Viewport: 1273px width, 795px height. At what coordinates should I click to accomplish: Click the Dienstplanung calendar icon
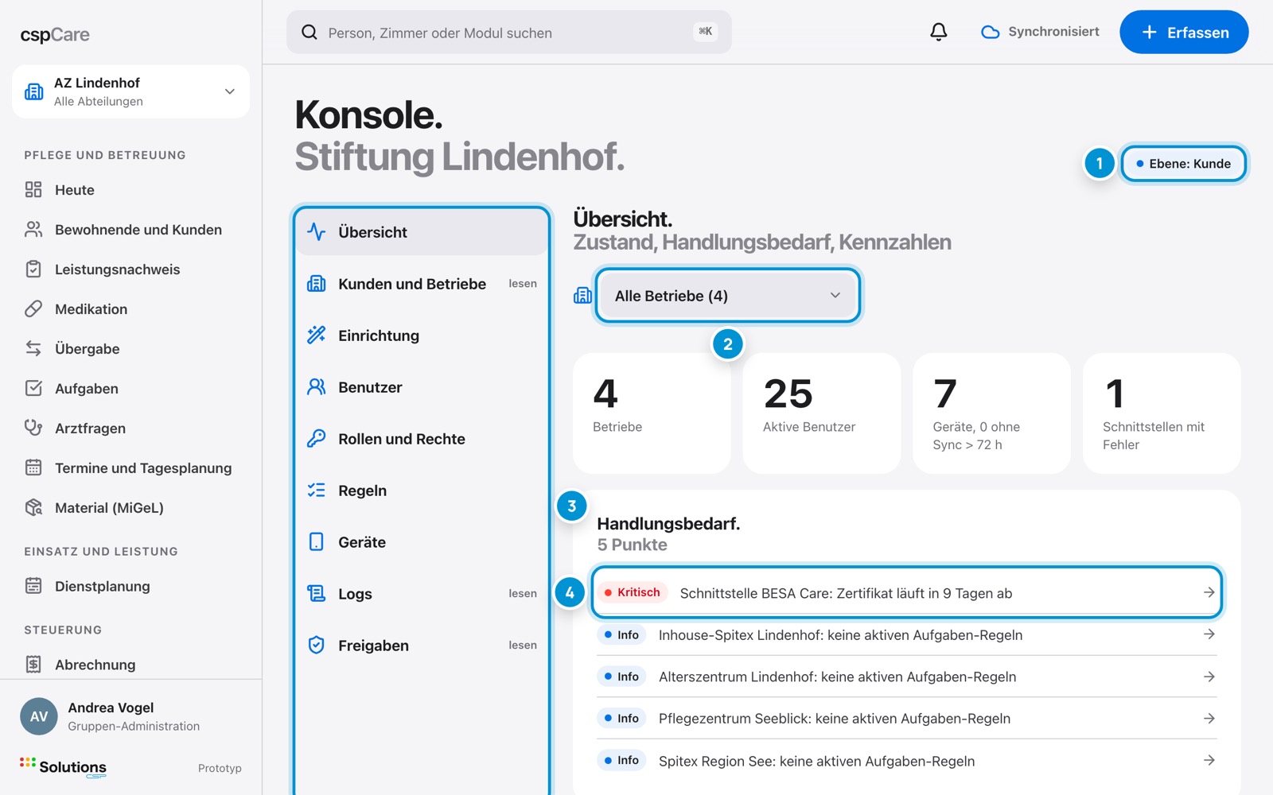pyautogui.click(x=33, y=586)
